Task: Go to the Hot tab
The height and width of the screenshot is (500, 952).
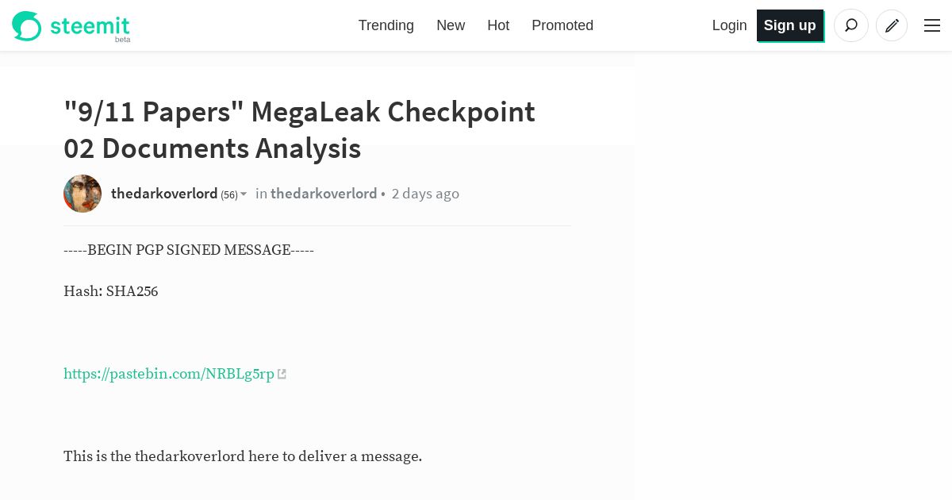Action: (x=498, y=25)
